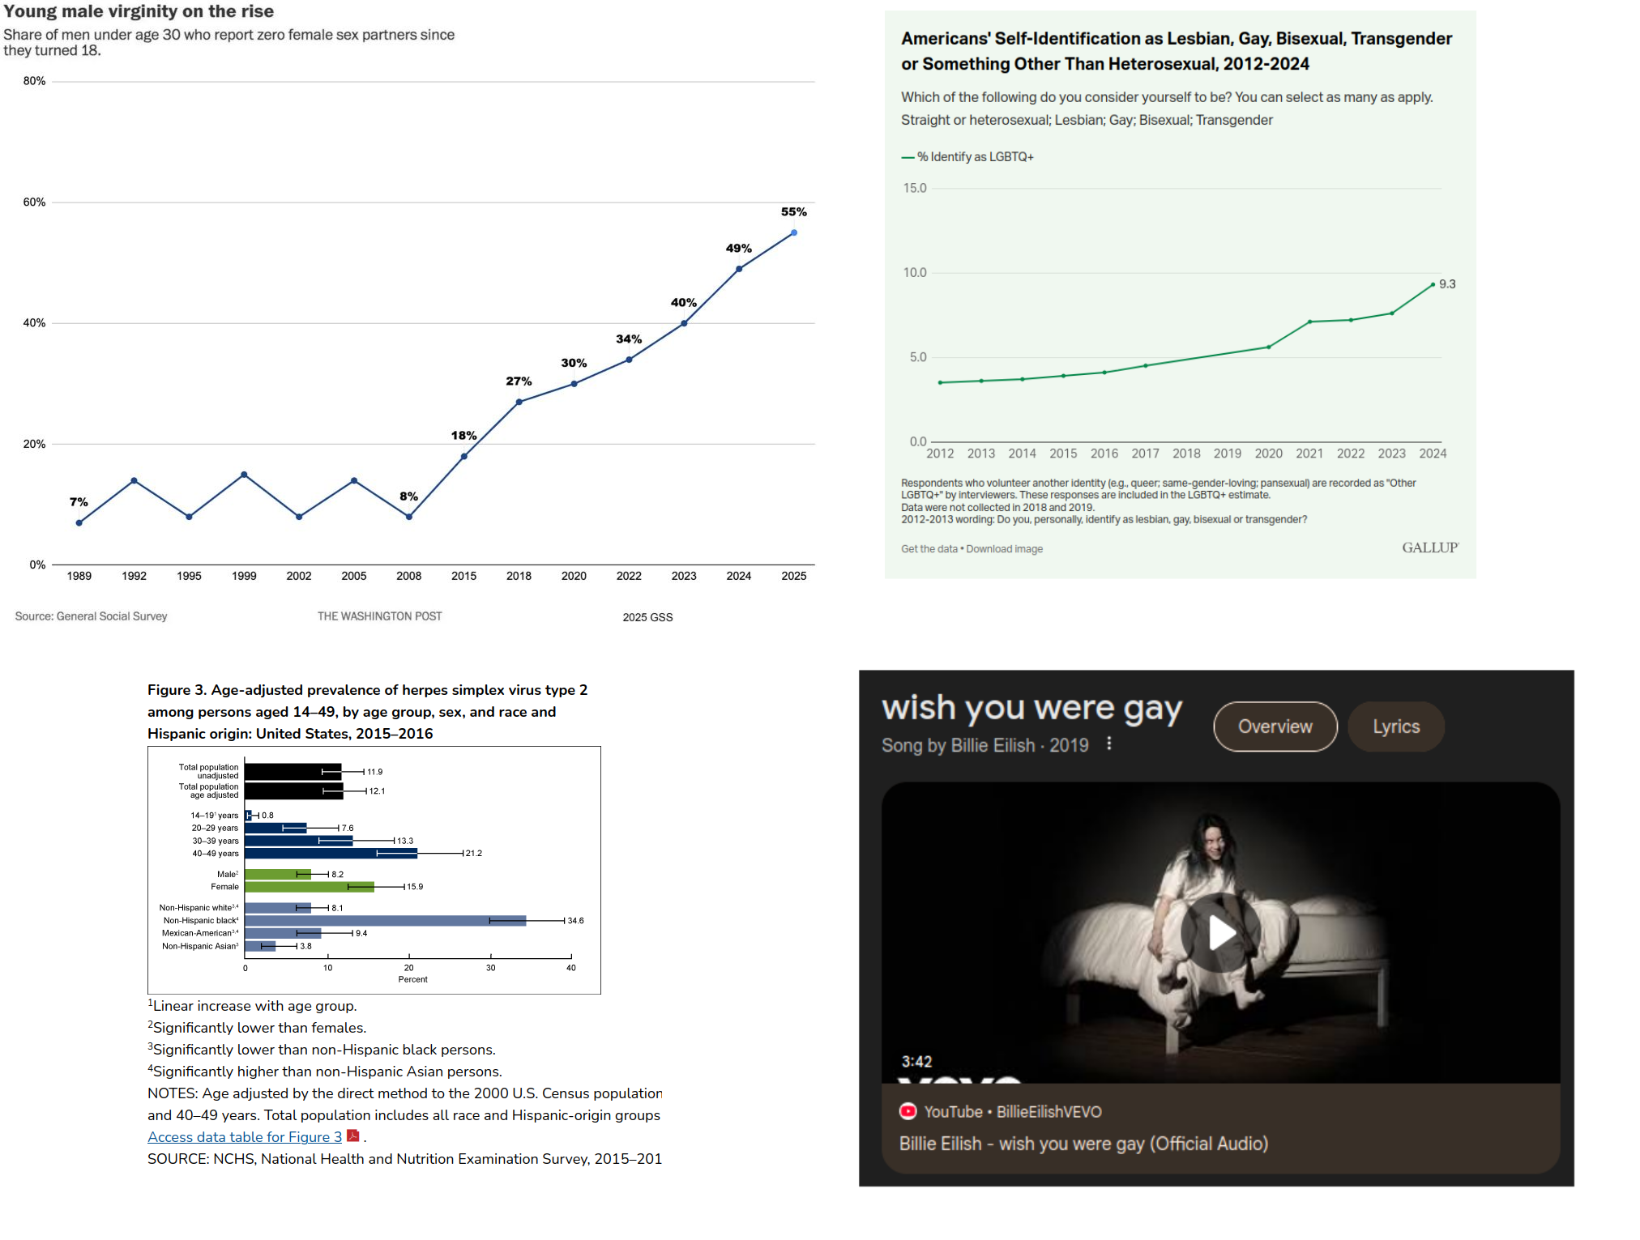Click the 27% label at 2018
Image resolution: width=1640 pixels, height=1240 pixels.
(519, 381)
